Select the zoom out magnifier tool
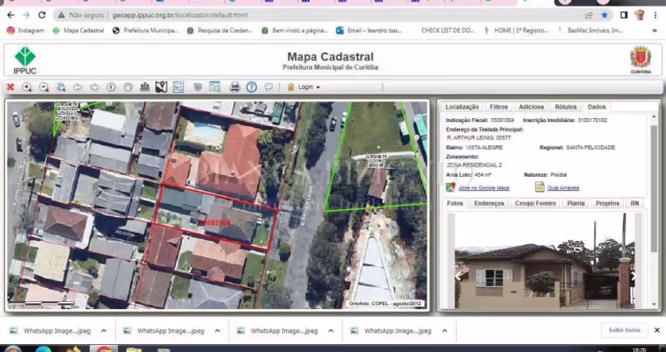This screenshot has height=352, width=666. tap(44, 87)
